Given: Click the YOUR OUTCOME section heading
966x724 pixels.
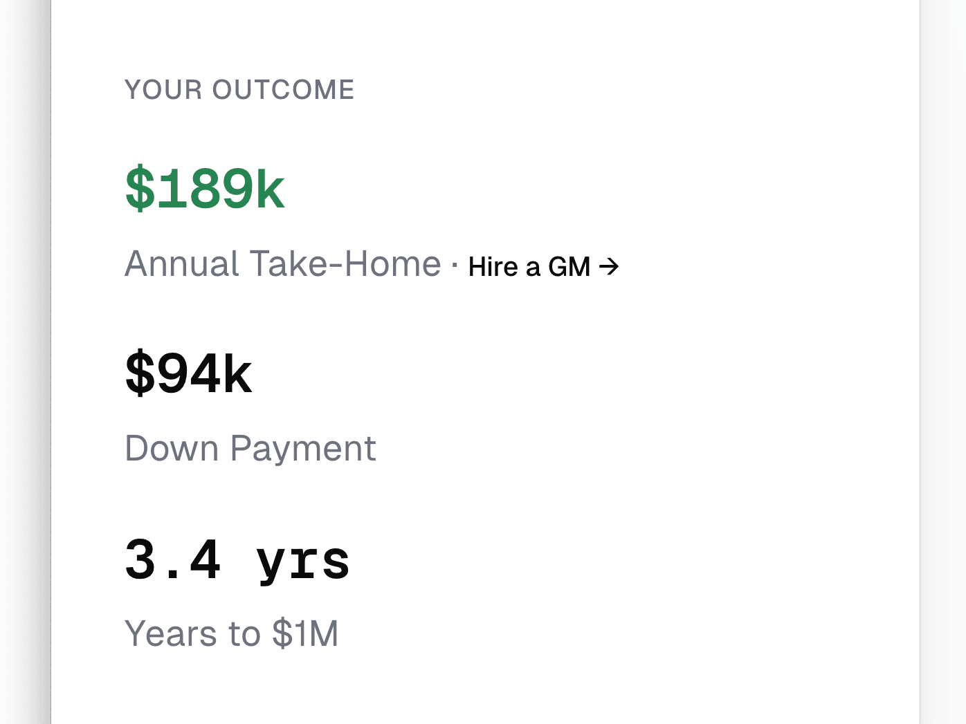Looking at the screenshot, I should (x=239, y=89).
